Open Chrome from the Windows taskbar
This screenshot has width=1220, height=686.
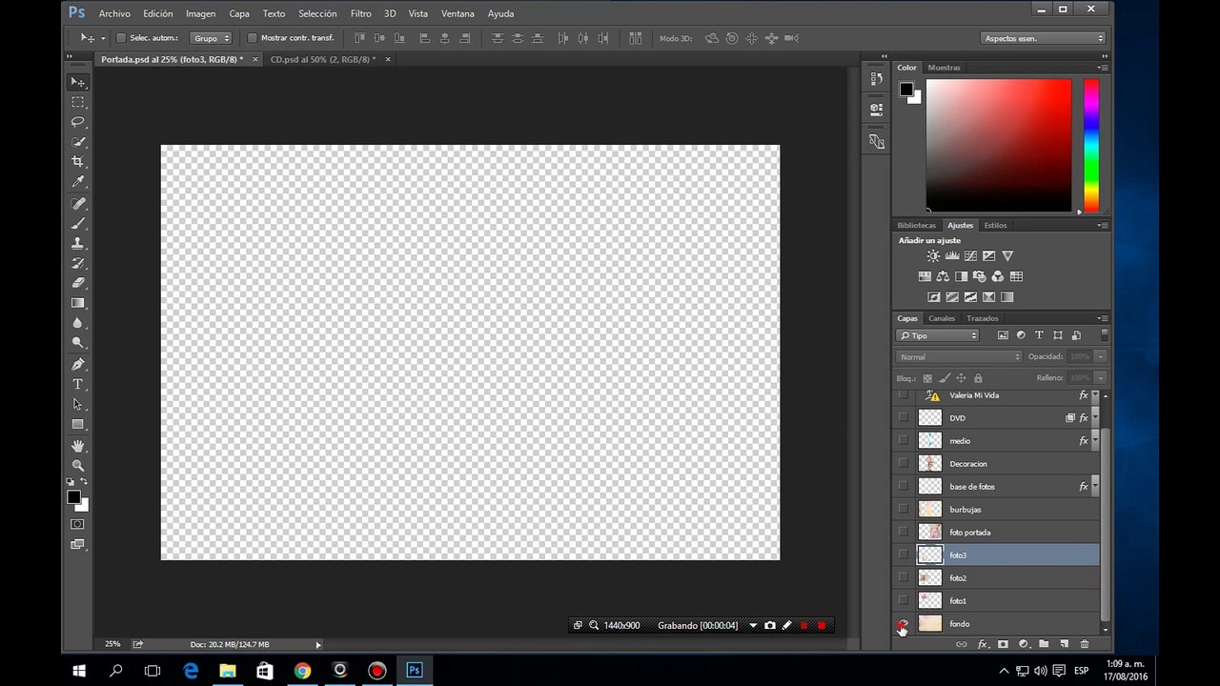pos(302,671)
